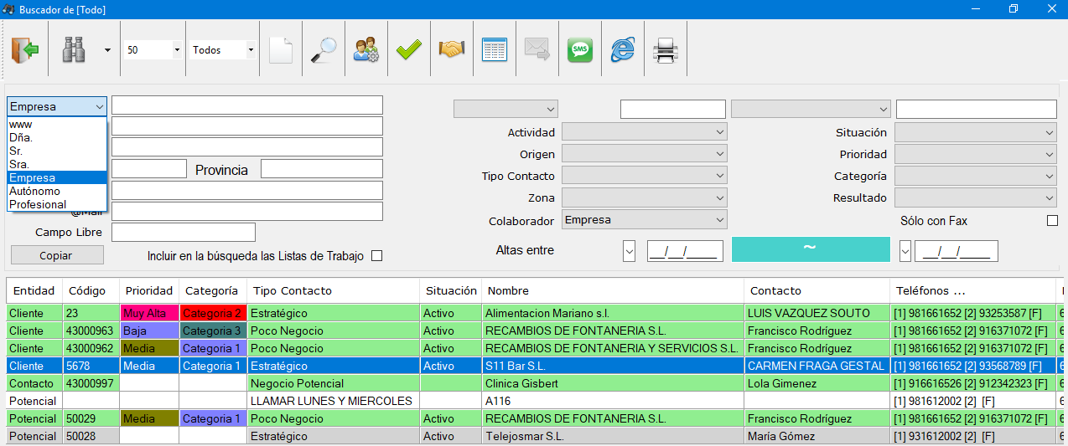
Task: Click the printer icon
Action: click(666, 50)
